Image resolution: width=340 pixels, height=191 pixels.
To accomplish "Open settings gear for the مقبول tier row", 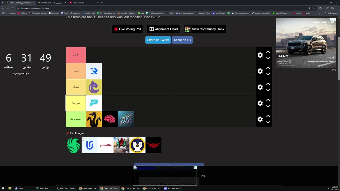I will pos(260,87).
